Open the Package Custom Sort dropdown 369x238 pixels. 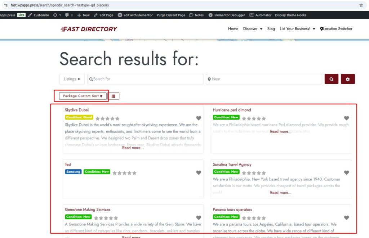[x=83, y=96]
